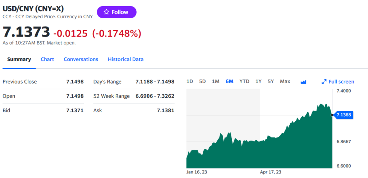The height and width of the screenshot is (178, 368).
Task: Switch to the Conversations tab
Action: click(81, 59)
